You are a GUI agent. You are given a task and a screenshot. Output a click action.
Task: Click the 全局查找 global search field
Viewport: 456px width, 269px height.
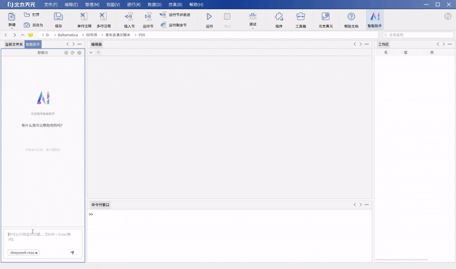[x=418, y=35]
